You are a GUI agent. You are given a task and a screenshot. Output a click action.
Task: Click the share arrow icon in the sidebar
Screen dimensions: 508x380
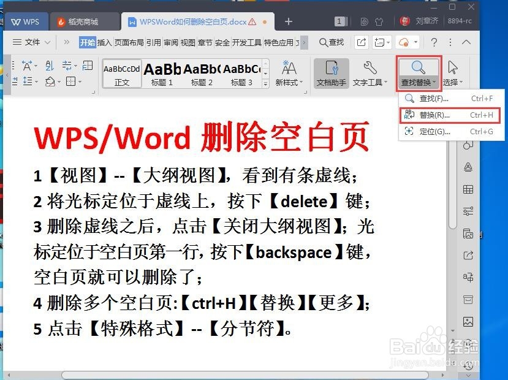pos(468,256)
